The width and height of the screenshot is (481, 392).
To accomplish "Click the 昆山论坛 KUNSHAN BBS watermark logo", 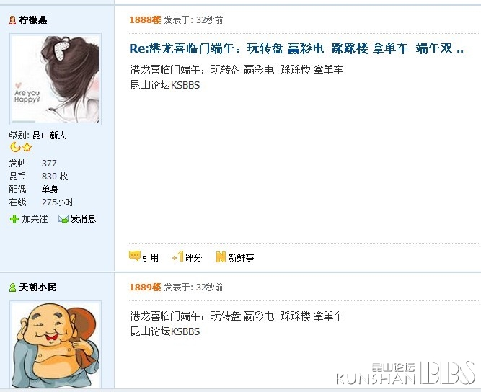I will 406,373.
